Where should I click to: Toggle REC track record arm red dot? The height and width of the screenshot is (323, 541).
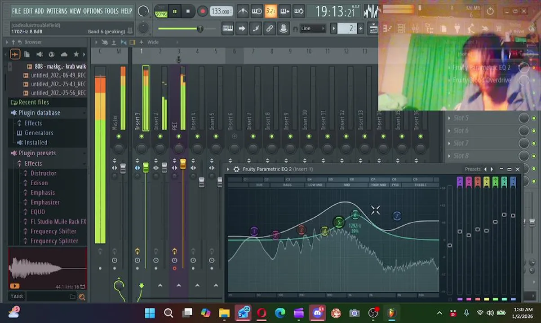[174, 269]
